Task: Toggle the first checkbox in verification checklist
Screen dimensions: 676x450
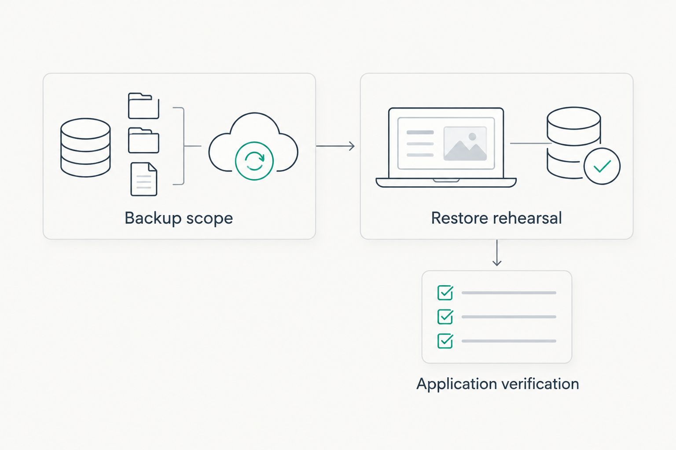Action: pos(445,293)
